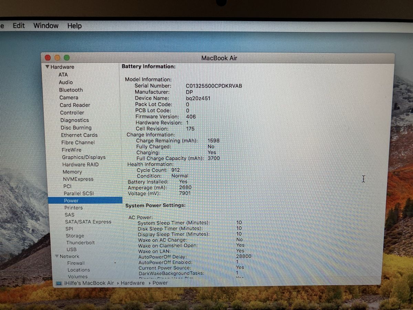Select FireWire in the sidebar

point(72,150)
